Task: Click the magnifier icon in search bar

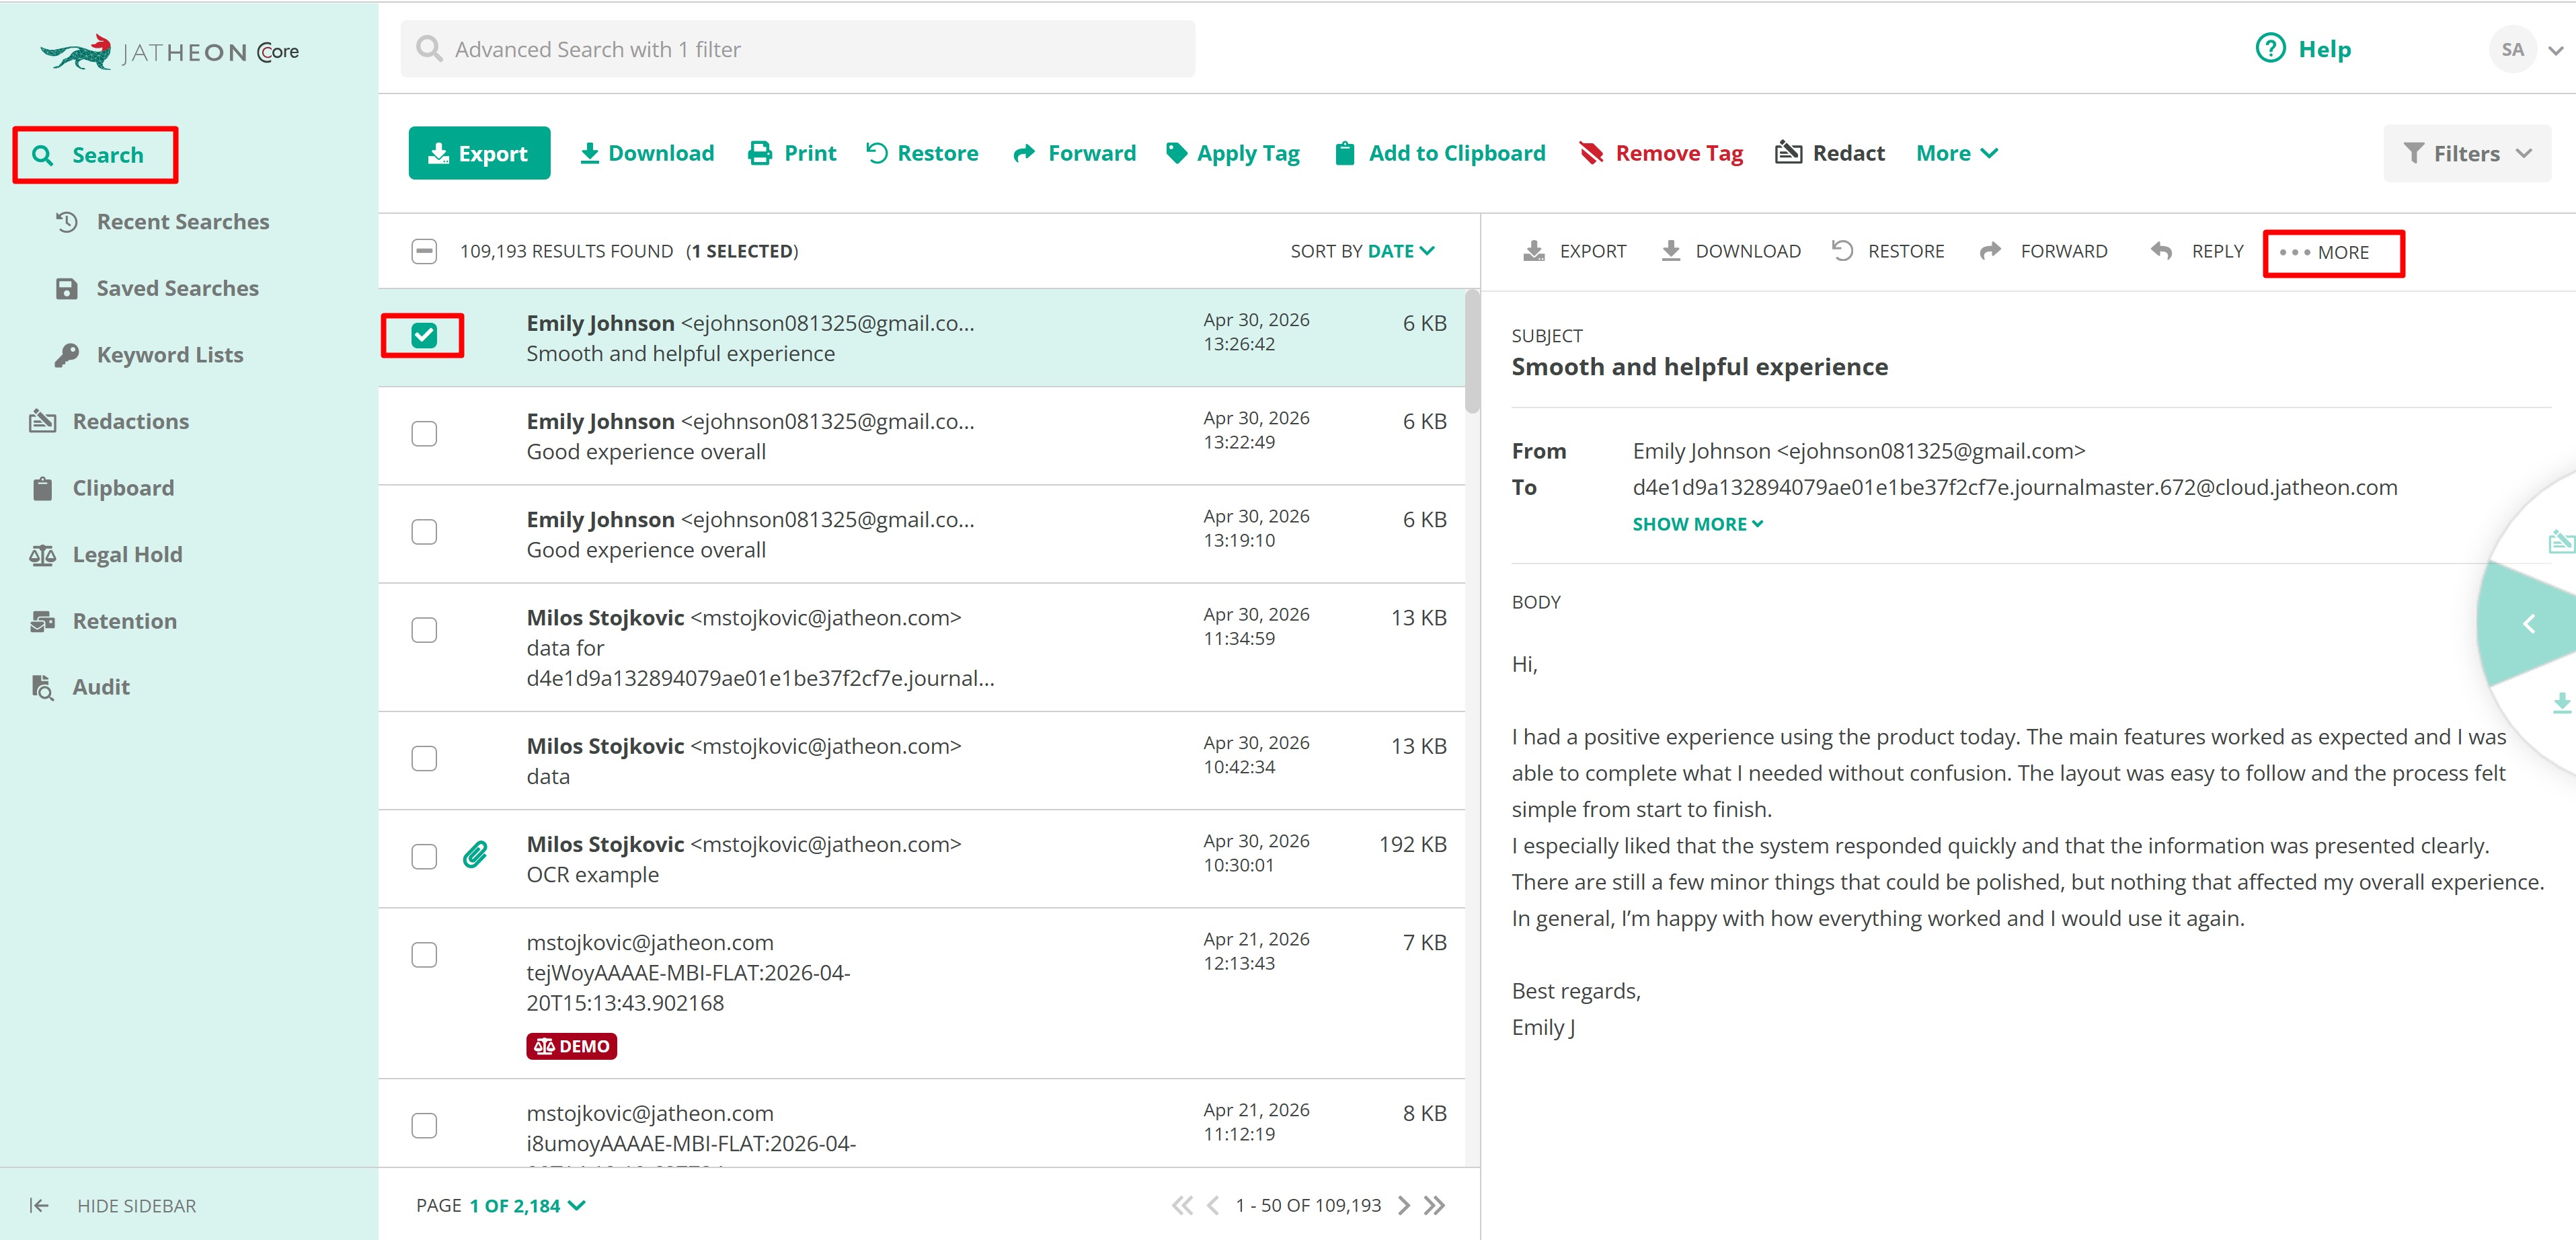Action: pyautogui.click(x=429, y=49)
